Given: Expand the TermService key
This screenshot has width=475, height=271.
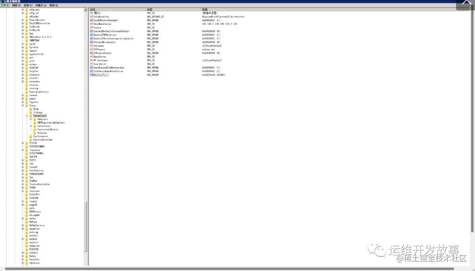Looking at the screenshot, I should 23,170.
